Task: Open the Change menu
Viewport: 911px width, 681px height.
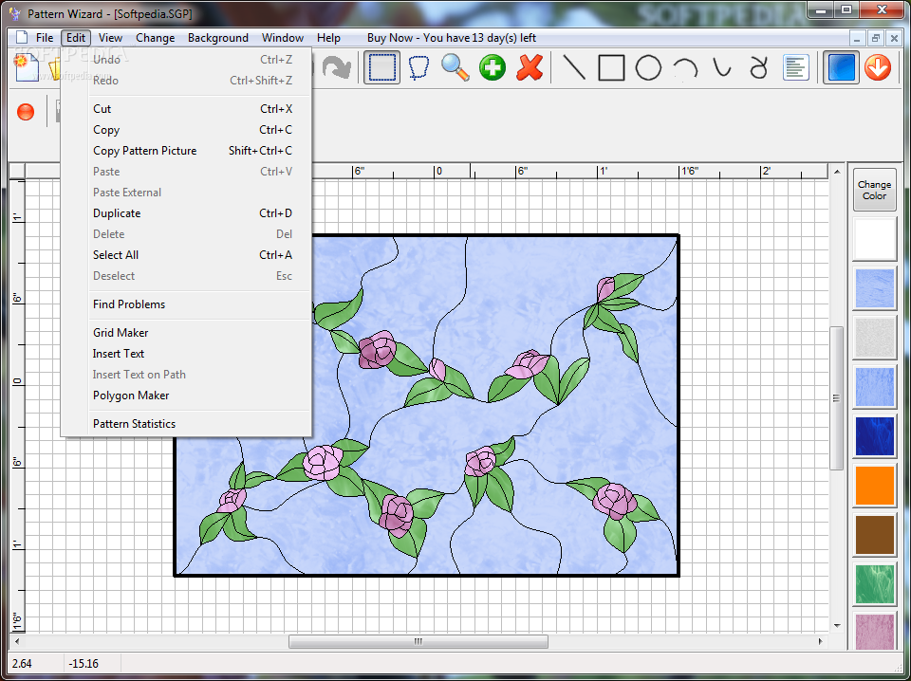Action: coord(155,38)
